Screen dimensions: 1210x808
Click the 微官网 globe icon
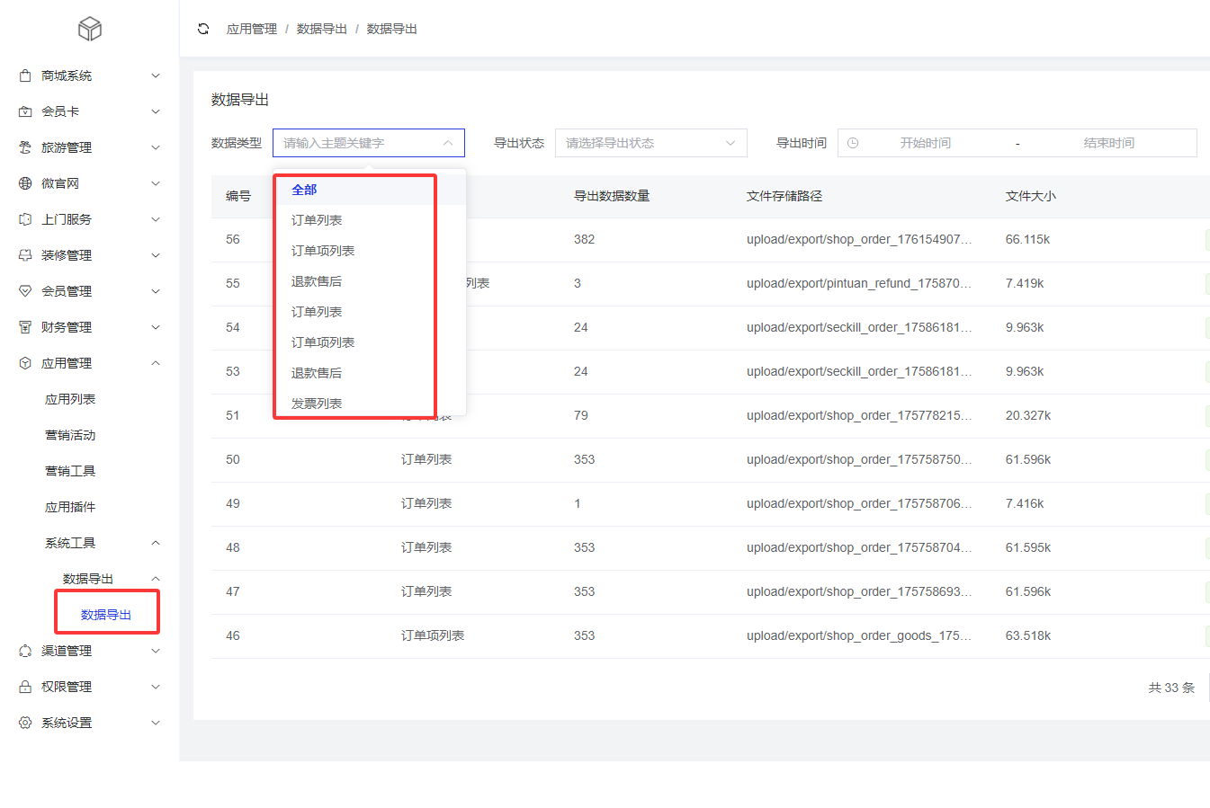click(x=25, y=183)
